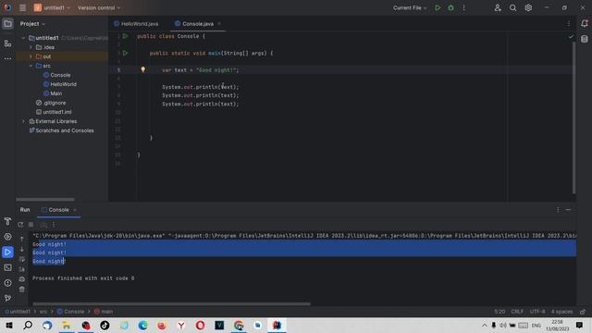Open Problems tool window icon
592x333 pixels.
[x=7, y=283]
